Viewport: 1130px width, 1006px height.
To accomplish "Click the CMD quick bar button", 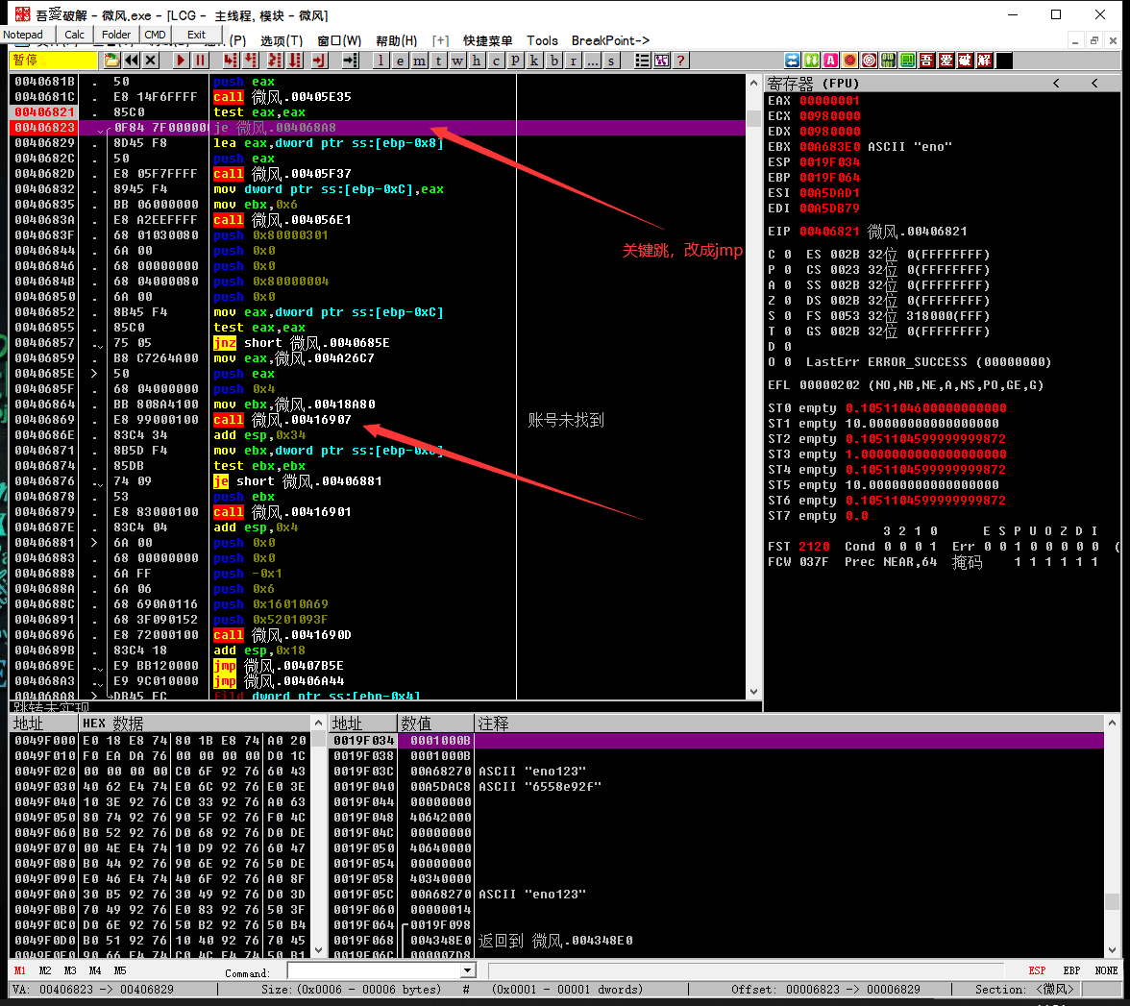I will coord(155,35).
